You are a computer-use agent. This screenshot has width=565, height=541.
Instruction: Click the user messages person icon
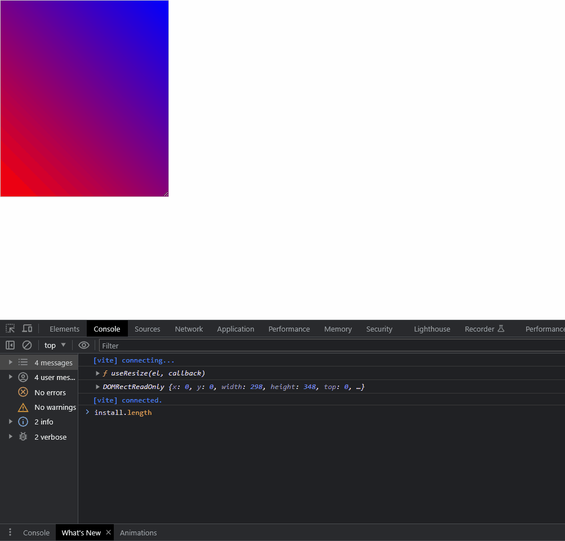(x=23, y=377)
